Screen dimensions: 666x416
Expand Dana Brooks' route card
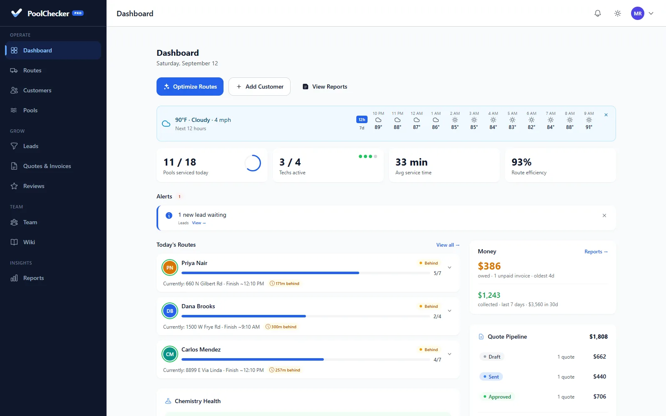click(x=450, y=311)
